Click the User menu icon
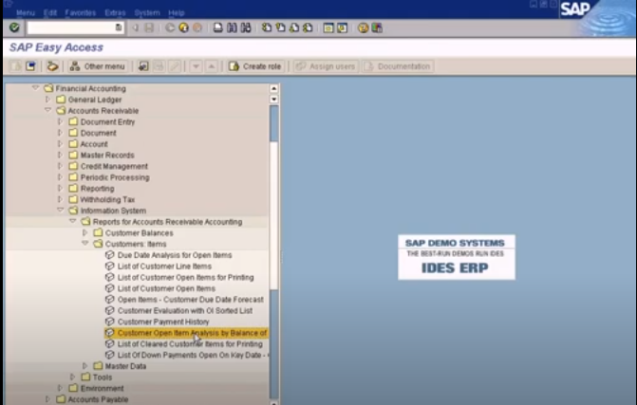Image resolution: width=637 pixels, height=405 pixels. [16, 66]
